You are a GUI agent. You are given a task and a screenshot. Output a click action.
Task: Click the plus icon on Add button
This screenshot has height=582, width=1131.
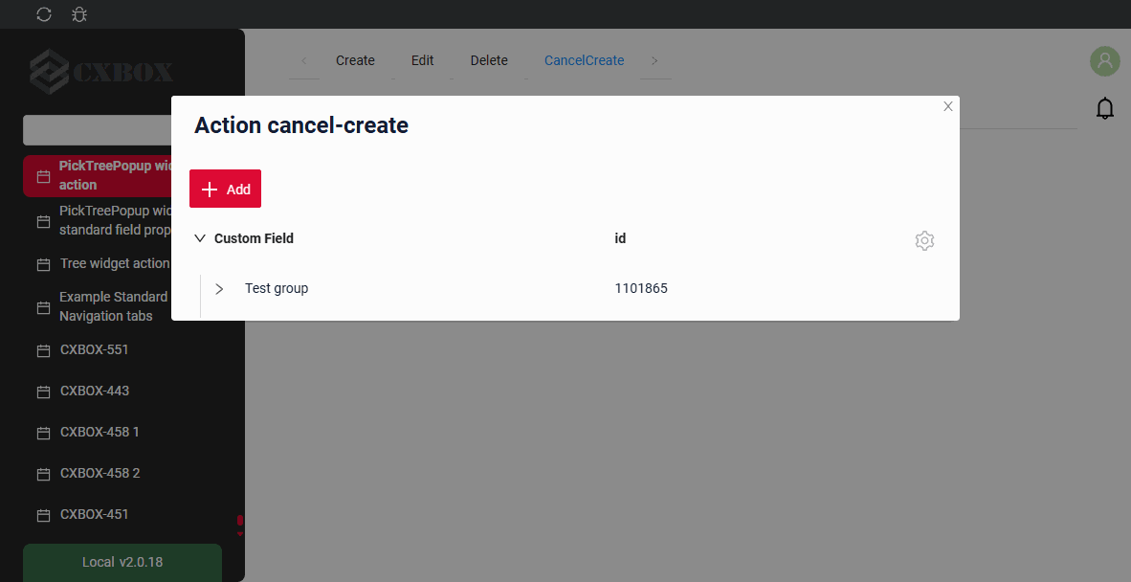pyautogui.click(x=210, y=189)
